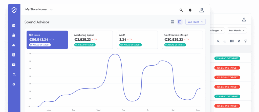Open the bar chart analytics sidebar icon
This screenshot has width=259, height=112.
tap(14, 45)
